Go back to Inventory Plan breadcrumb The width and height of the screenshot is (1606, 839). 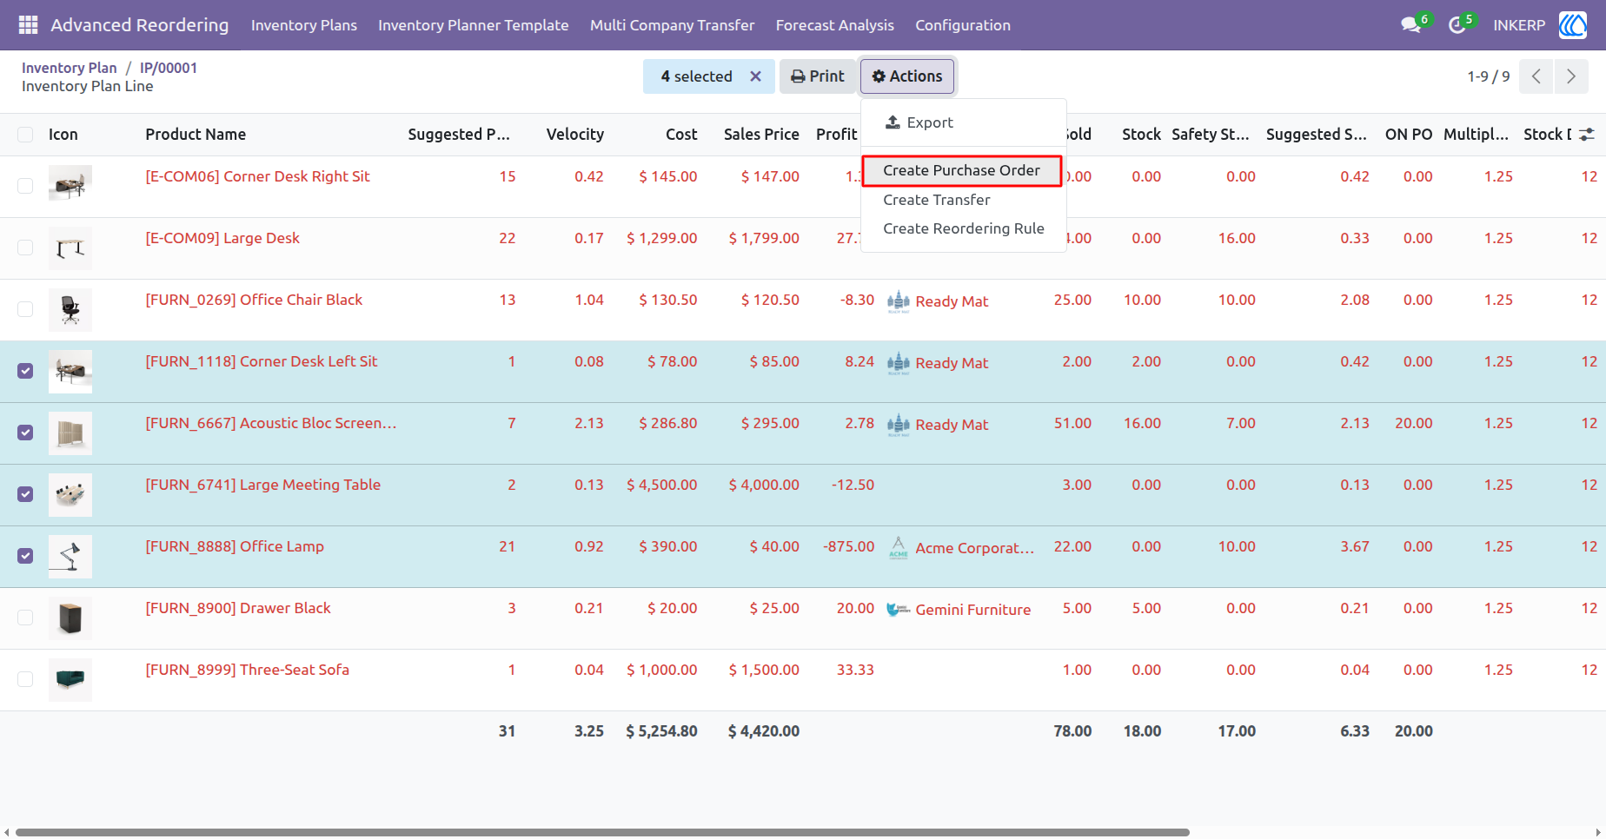[x=70, y=68]
